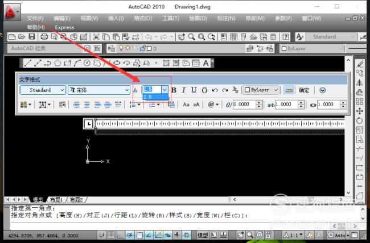Increase the width factor 1.0000 spinner

coord(343,103)
